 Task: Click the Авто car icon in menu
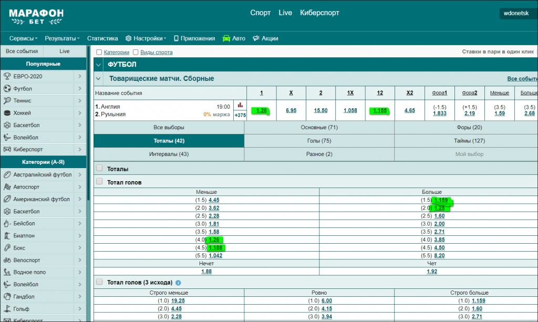tap(226, 38)
